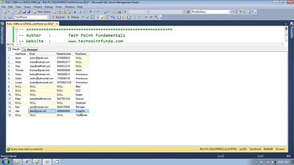Screen dimensions: 294x165
Task: Click the Save All icon
Action: [28, 12]
